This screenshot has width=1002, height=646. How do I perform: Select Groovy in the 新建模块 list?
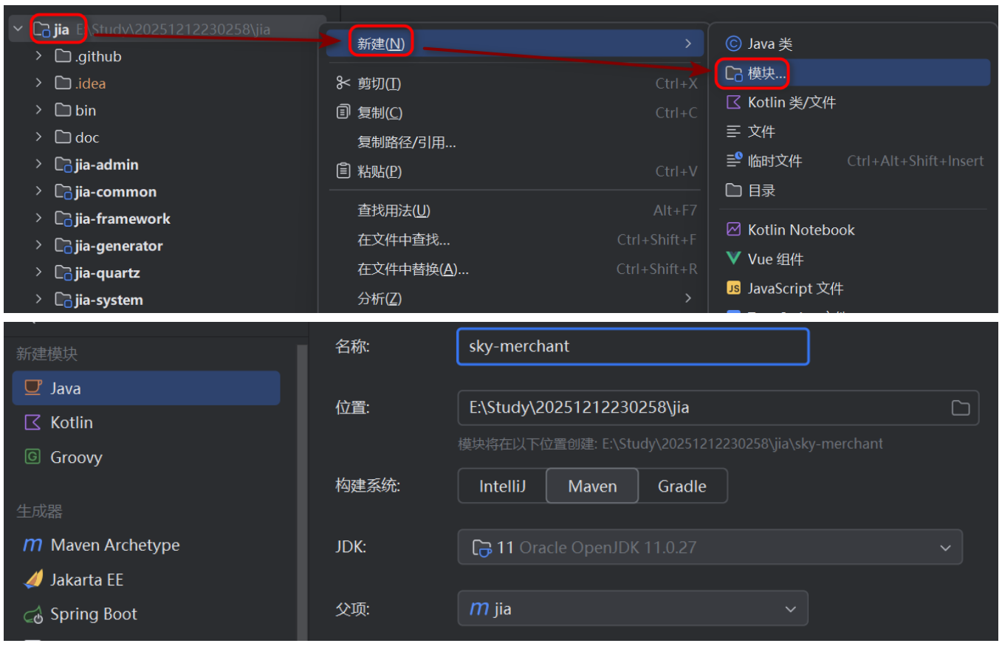click(146, 457)
